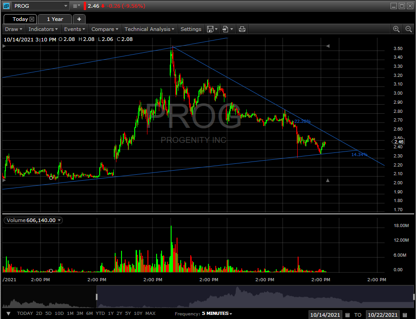Click the current price label 2.46
Screen dimensions: 416x319
(399, 142)
